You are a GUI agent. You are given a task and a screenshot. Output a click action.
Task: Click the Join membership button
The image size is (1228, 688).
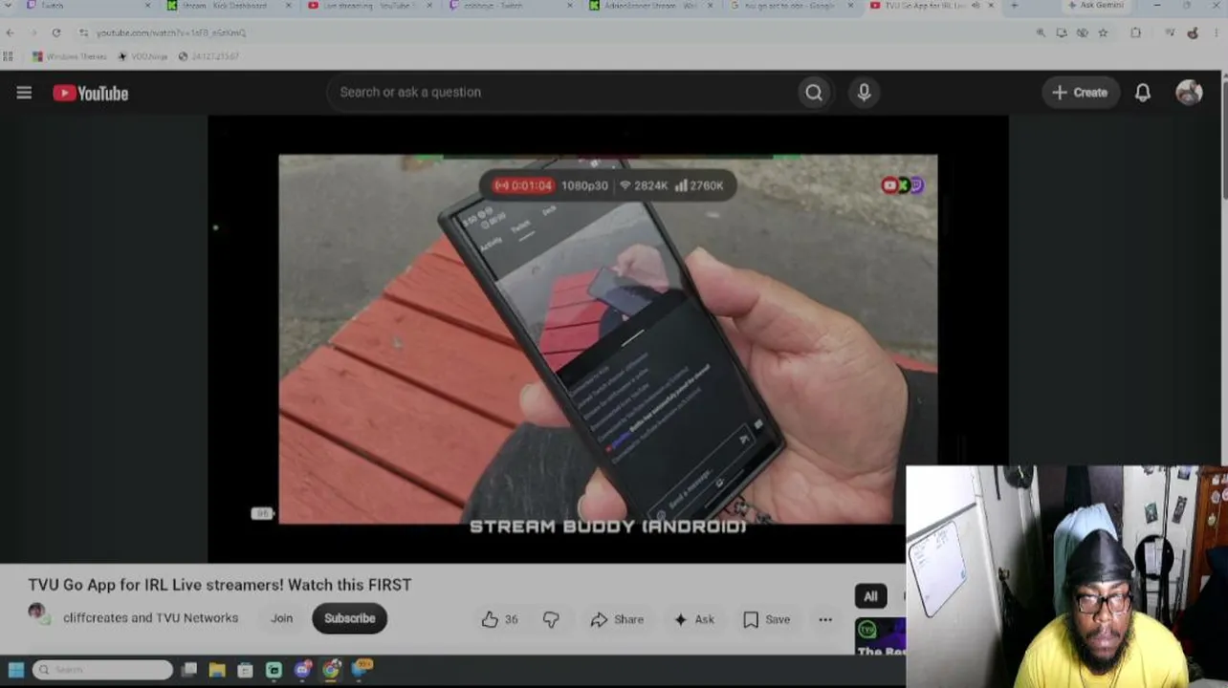tap(281, 618)
